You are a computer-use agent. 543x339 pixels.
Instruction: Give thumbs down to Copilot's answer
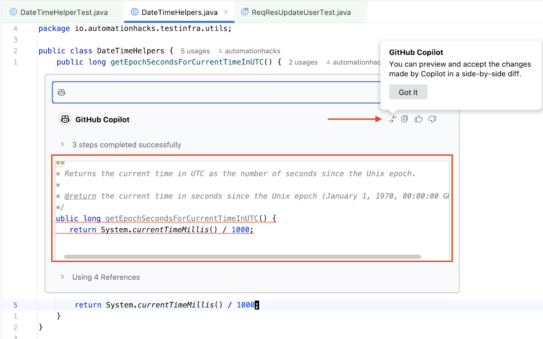(x=432, y=119)
